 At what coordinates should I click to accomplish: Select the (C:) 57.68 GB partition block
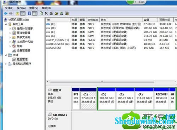click(x=88, y=98)
